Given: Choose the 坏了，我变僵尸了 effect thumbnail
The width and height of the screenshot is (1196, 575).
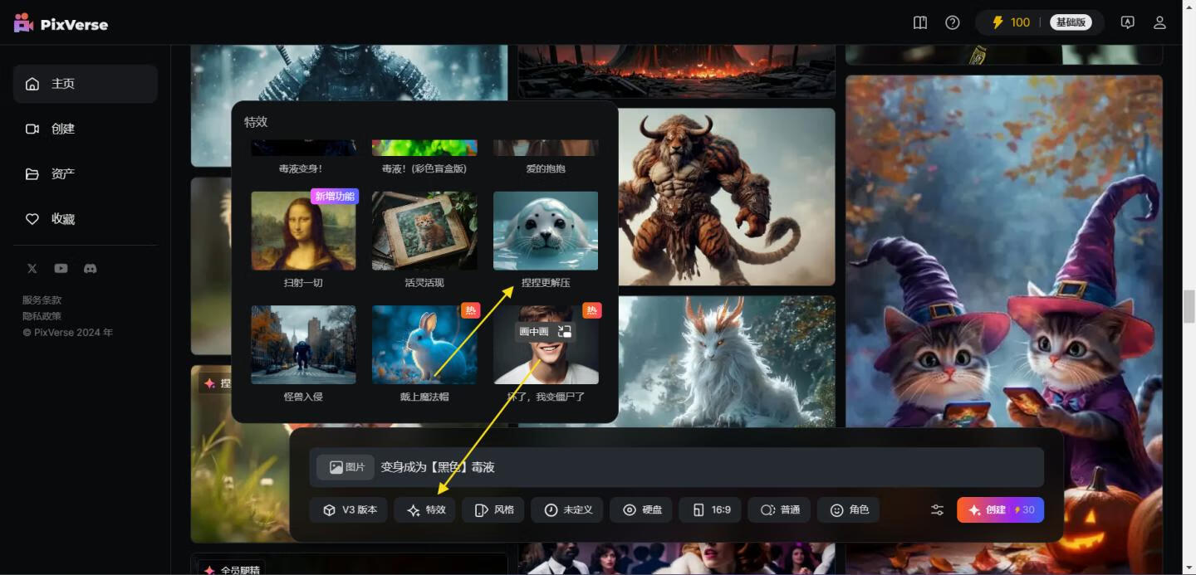Looking at the screenshot, I should [546, 344].
